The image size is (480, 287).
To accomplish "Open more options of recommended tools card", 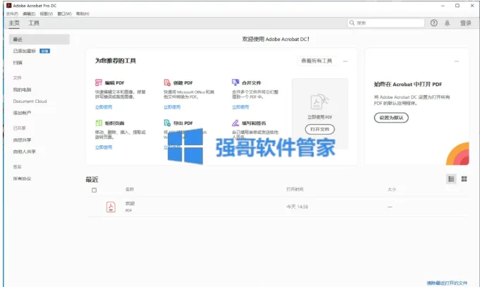I will [345, 61].
